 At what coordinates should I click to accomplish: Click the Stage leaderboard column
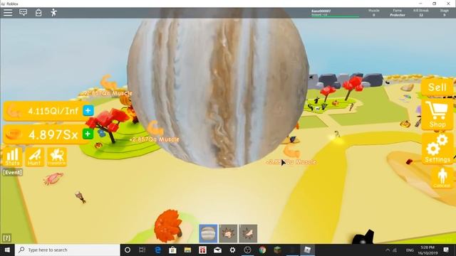[x=444, y=13]
